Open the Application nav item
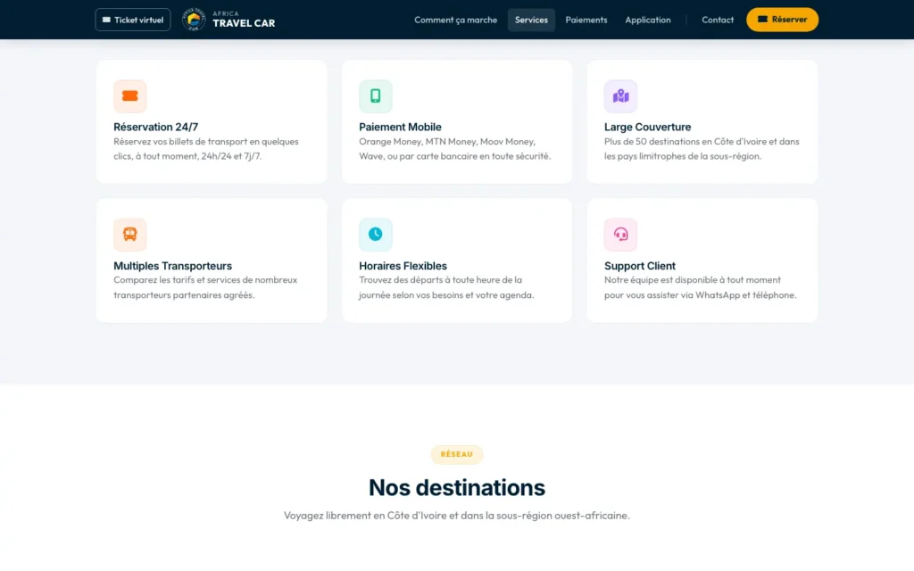914x571 pixels. [x=648, y=20]
